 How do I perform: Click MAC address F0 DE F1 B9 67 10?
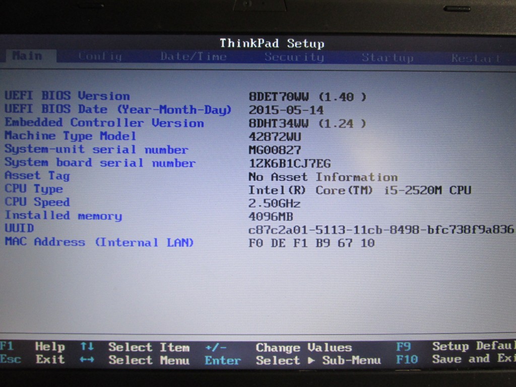[x=311, y=243]
